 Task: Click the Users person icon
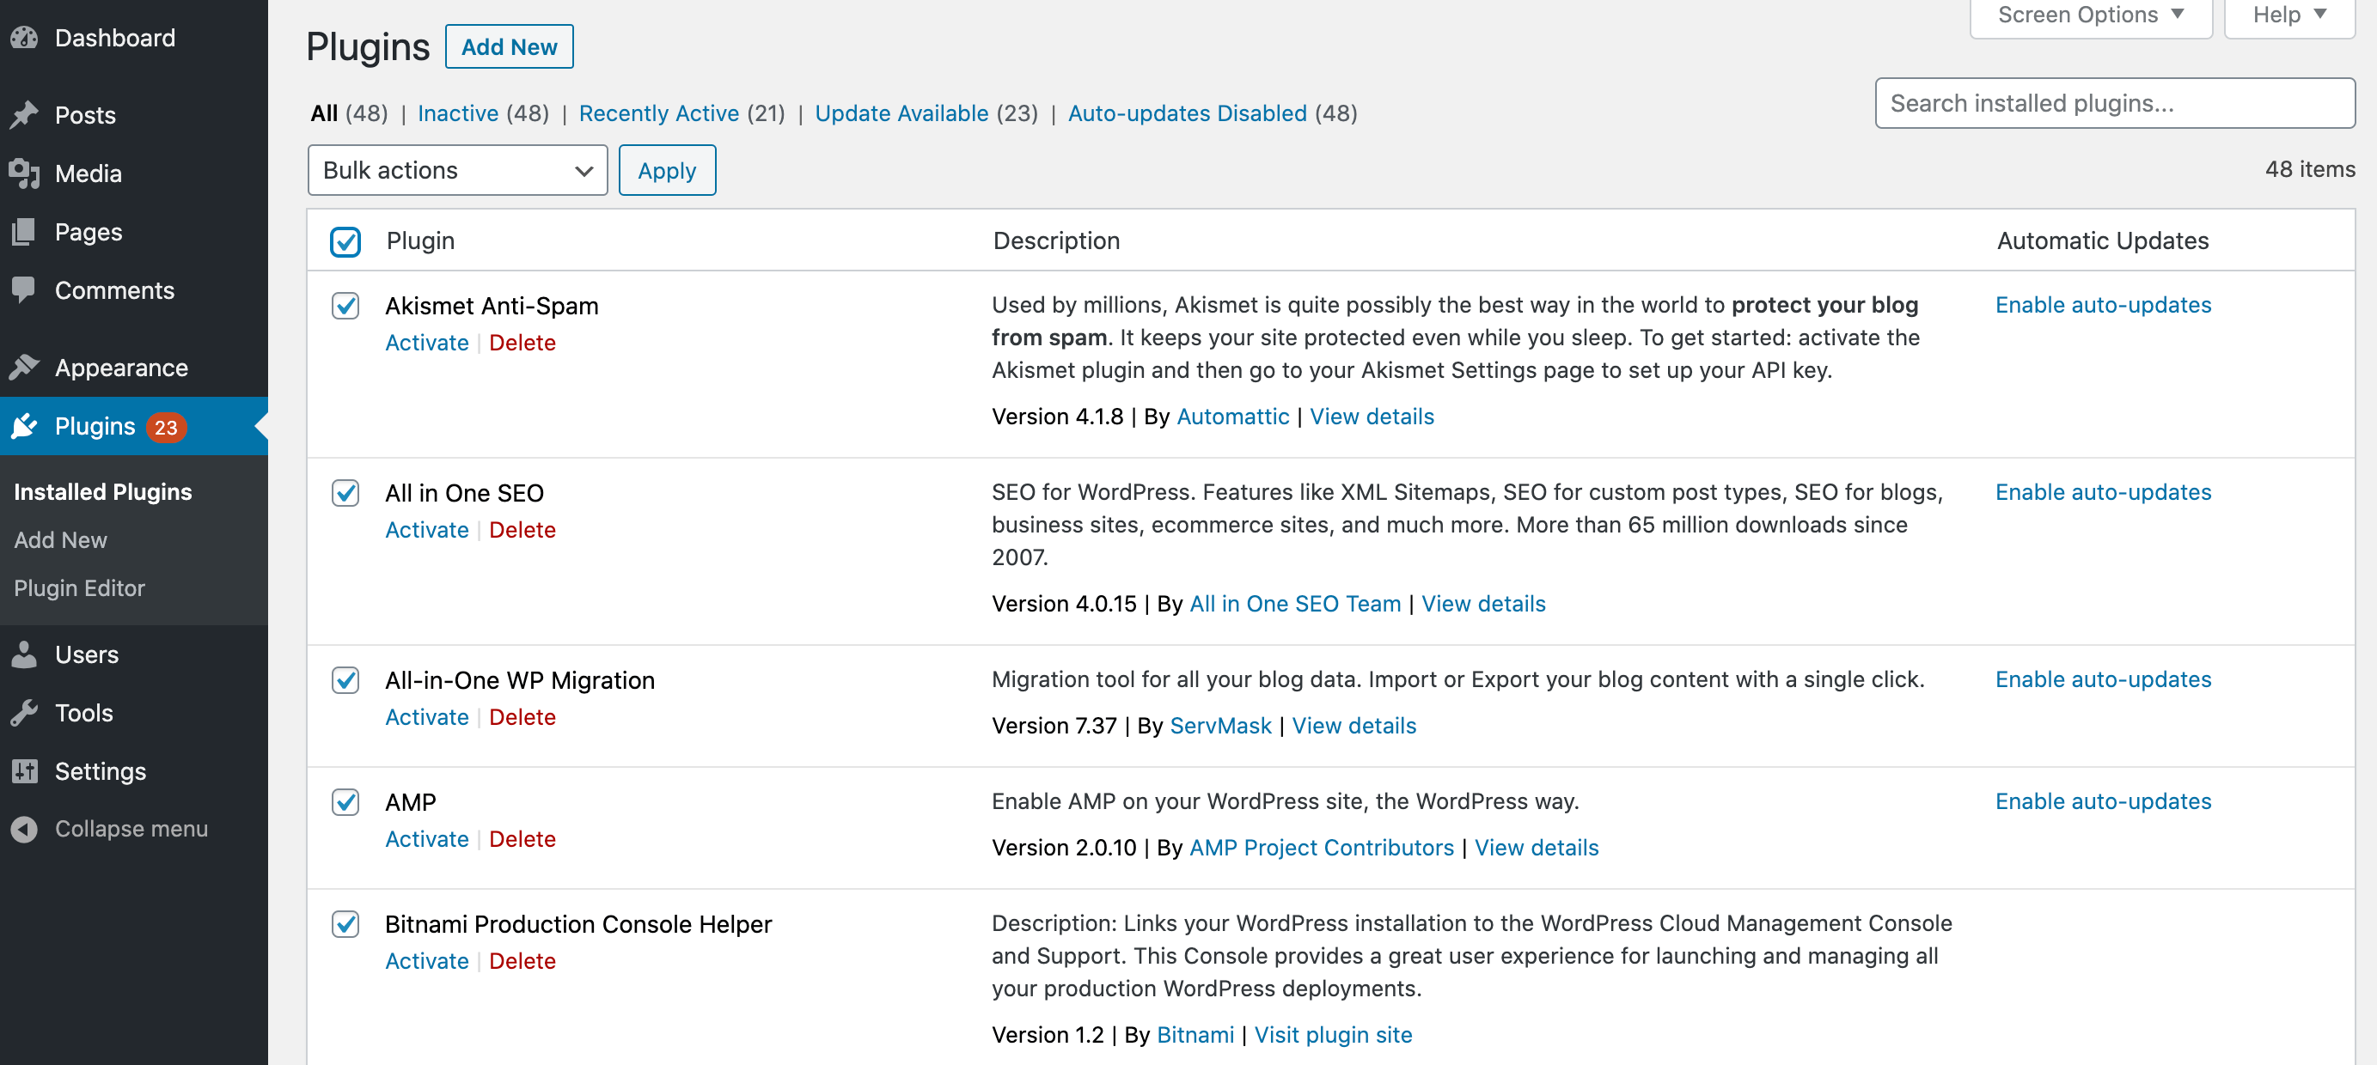coord(24,654)
